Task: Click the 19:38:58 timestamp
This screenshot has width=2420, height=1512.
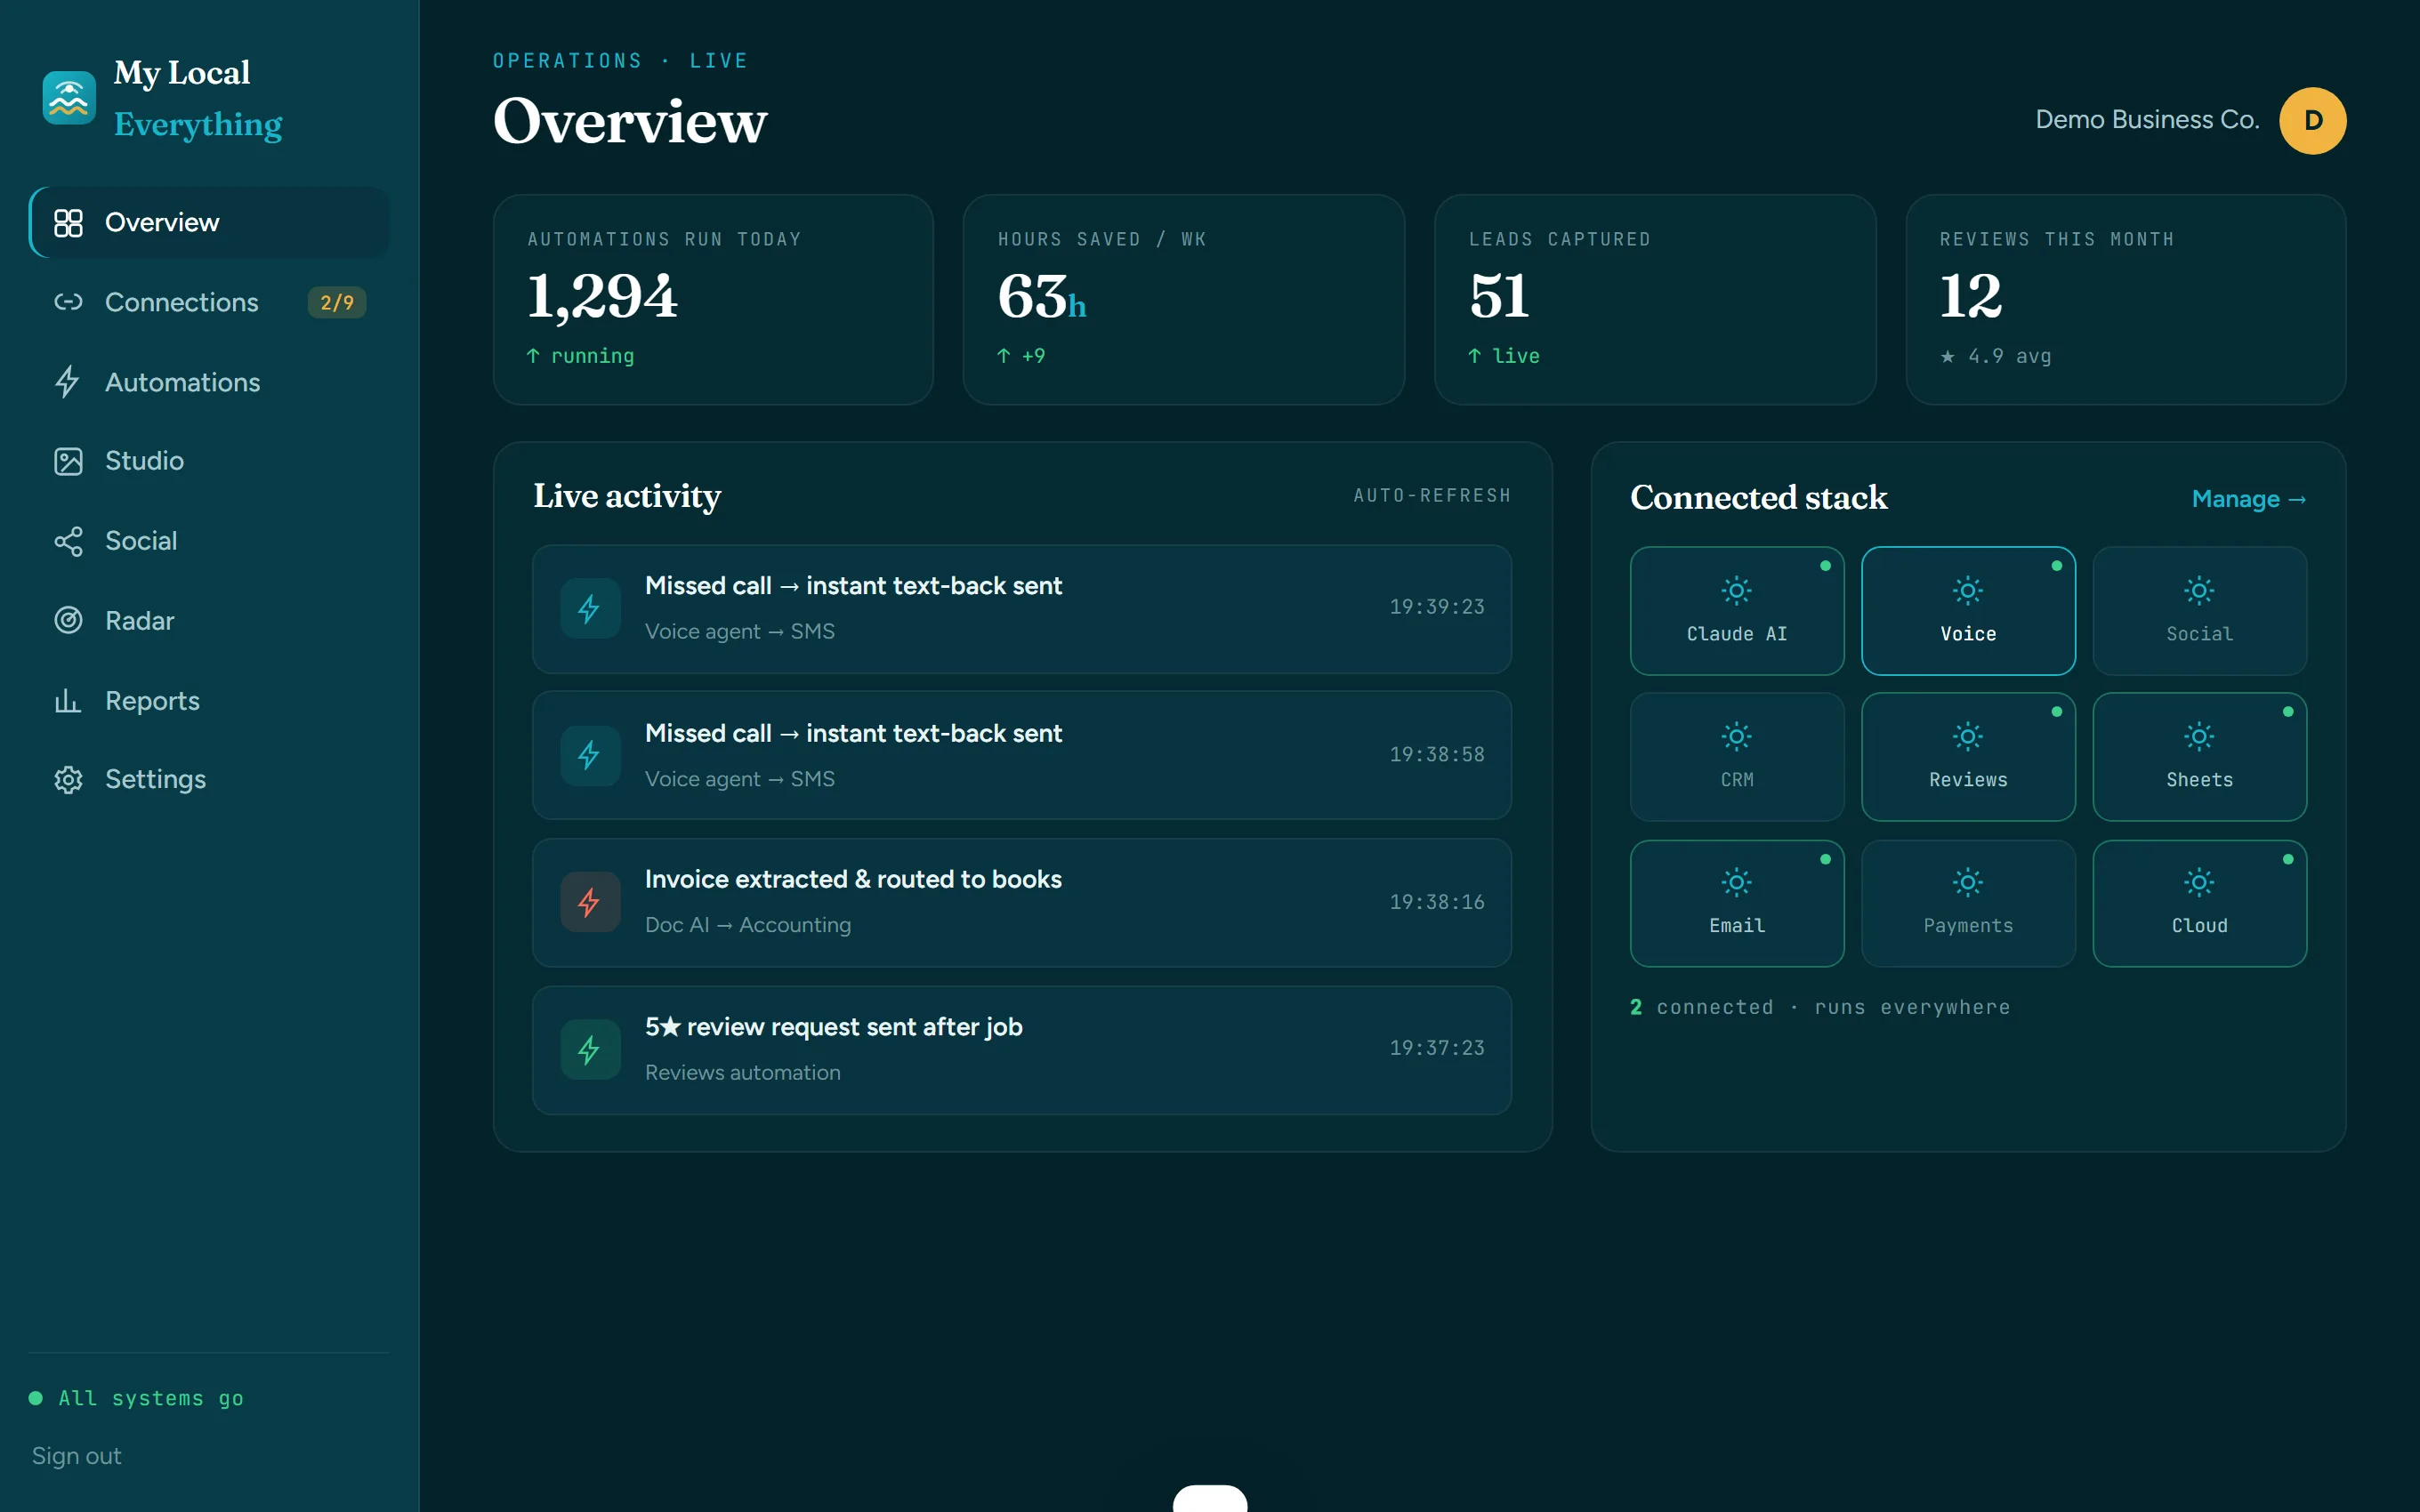Action: pyautogui.click(x=1437, y=755)
